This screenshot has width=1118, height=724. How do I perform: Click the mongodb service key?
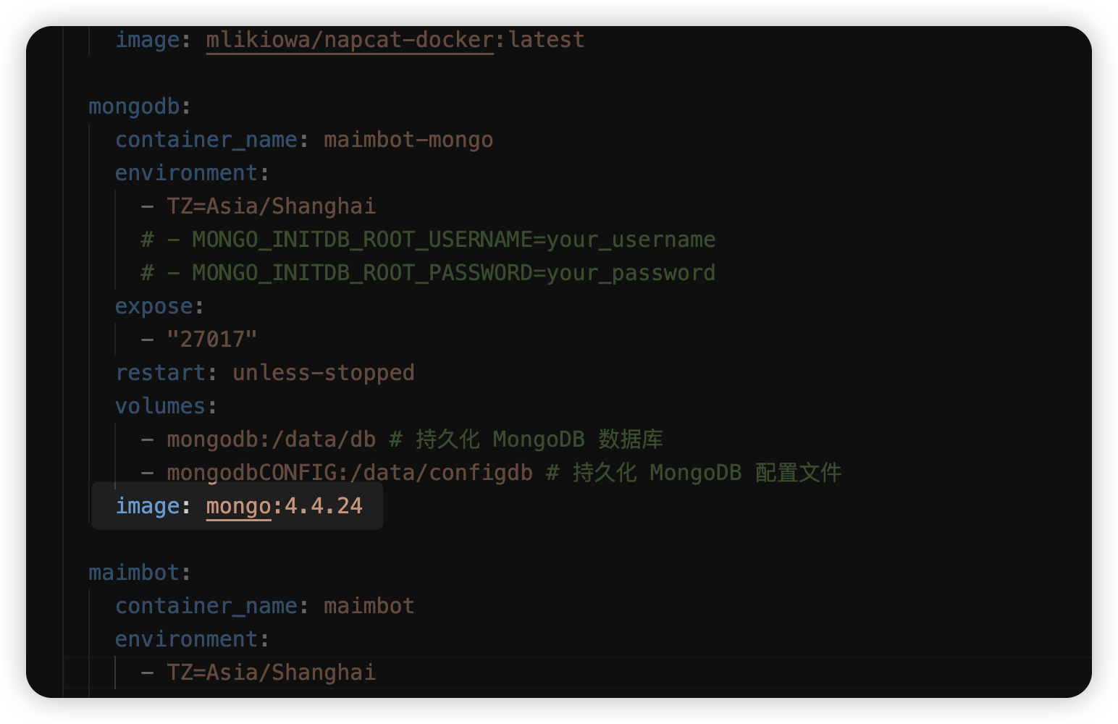point(134,106)
